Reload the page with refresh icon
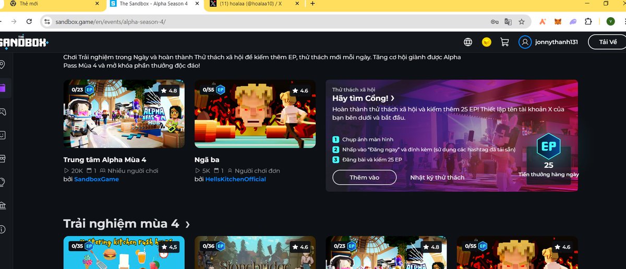The height and width of the screenshot is (269, 626). click(x=29, y=21)
